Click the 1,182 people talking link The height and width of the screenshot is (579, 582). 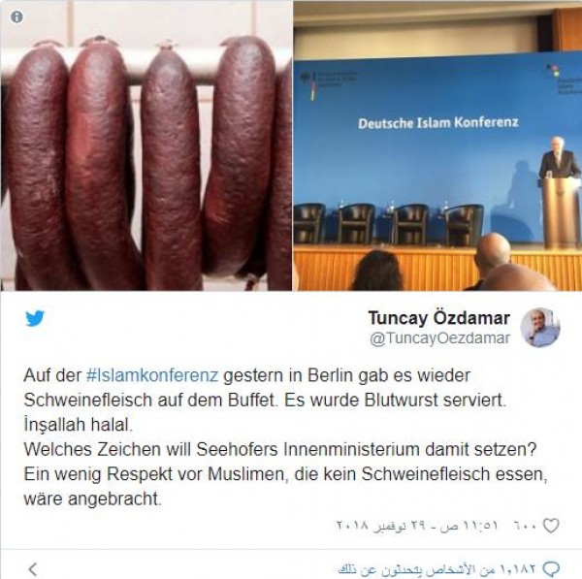437,569
